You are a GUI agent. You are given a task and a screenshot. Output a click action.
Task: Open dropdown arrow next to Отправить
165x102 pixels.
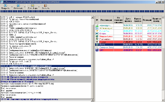tap(25, 7)
